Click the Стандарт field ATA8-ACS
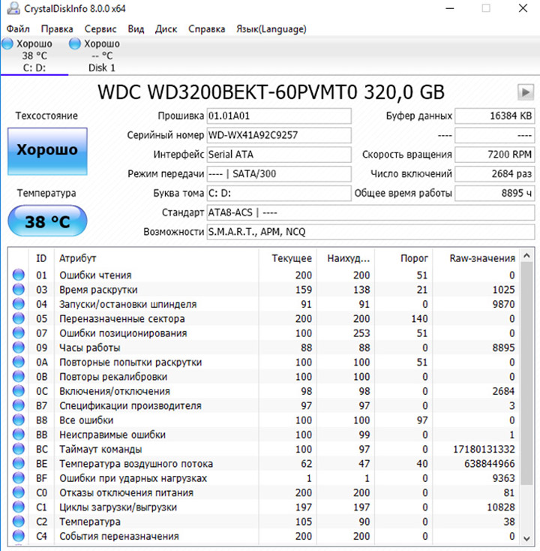Image resolution: width=540 pixels, height=551 pixels. point(370,212)
